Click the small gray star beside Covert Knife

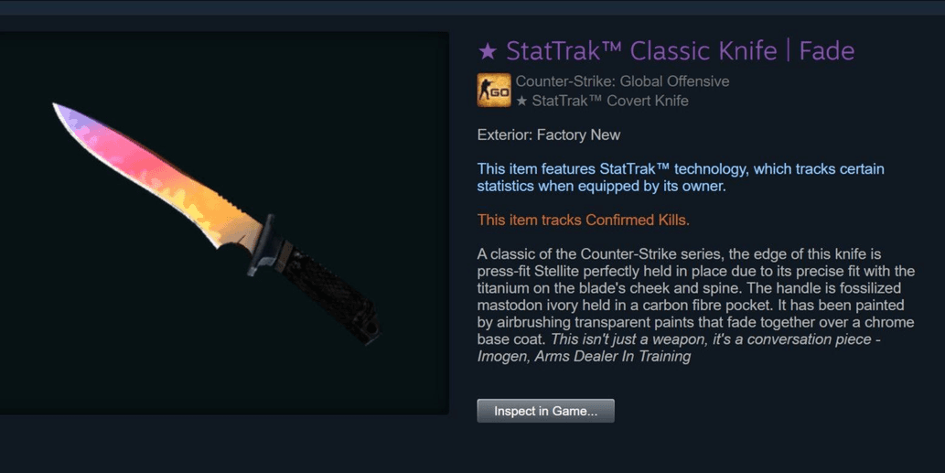pyautogui.click(x=522, y=102)
